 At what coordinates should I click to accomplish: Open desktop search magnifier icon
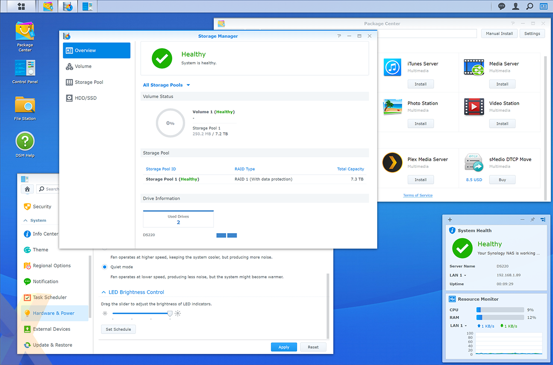pos(530,6)
